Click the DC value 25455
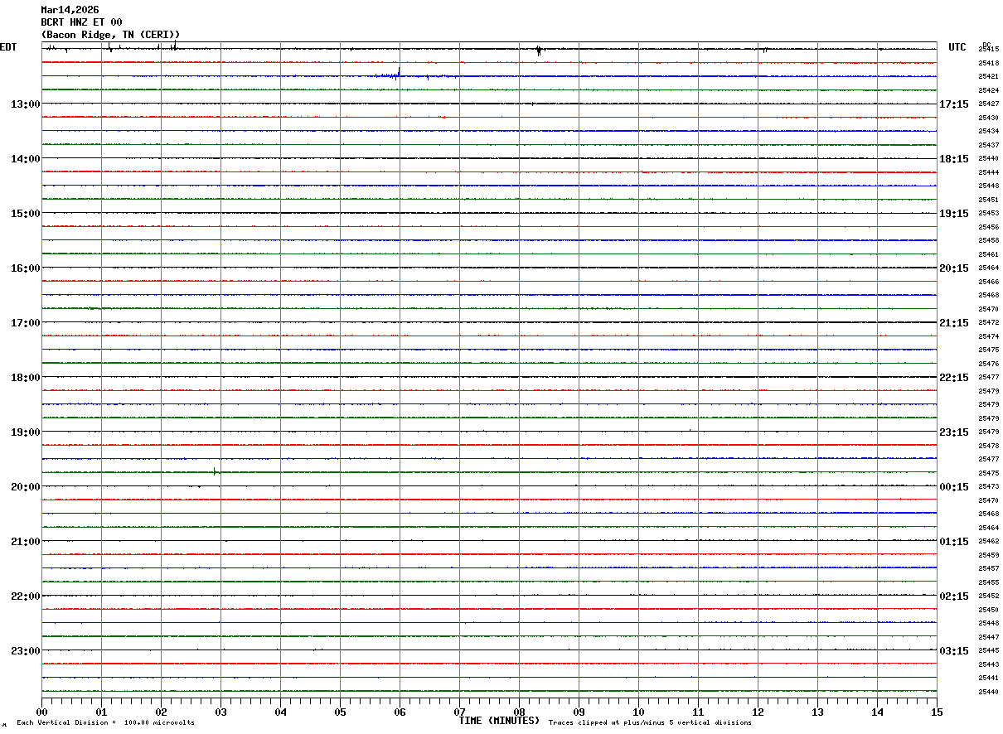The width and height of the screenshot is (1003, 734). click(988, 582)
